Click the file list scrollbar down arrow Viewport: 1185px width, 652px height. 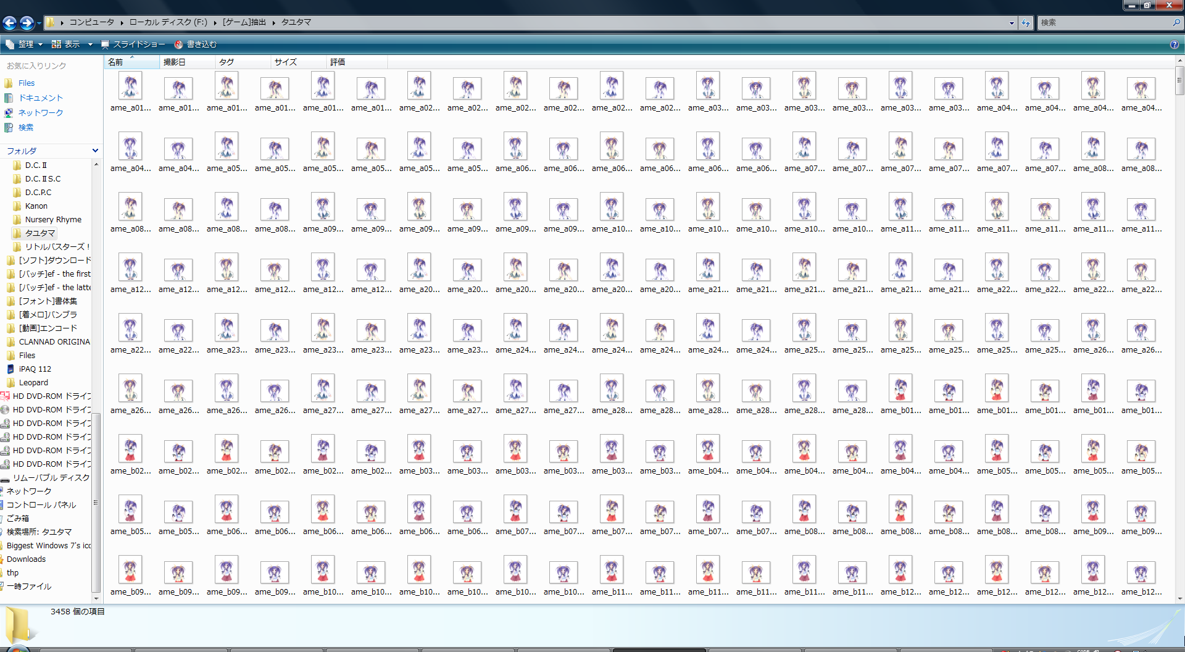click(x=1180, y=598)
